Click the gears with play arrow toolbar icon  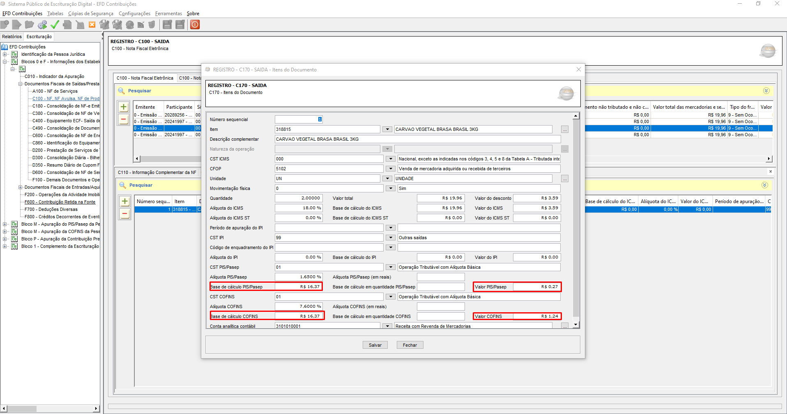coord(42,25)
